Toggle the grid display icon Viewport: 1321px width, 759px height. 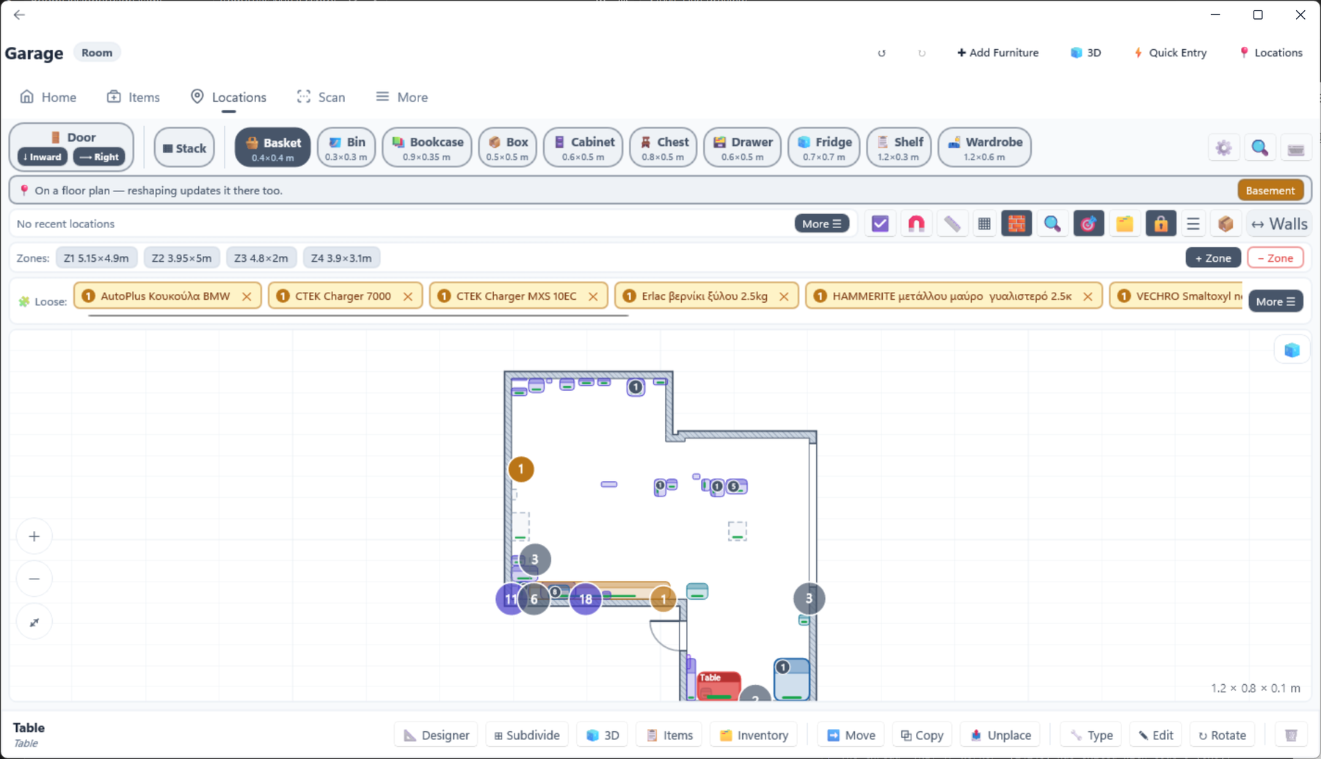[984, 224]
